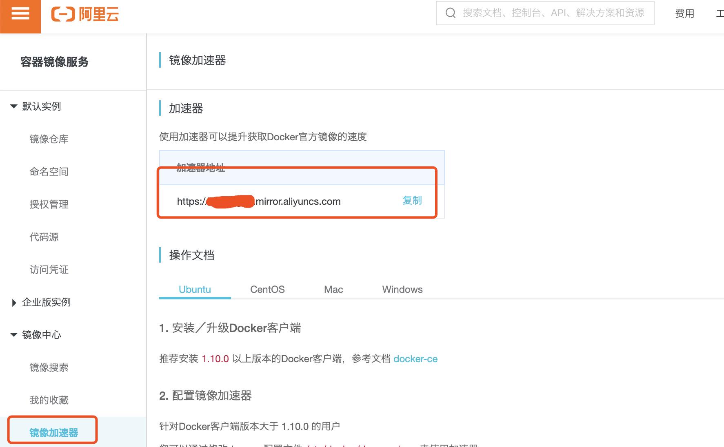Select the Ubuntu documentation tab
The width and height of the screenshot is (724, 447).
click(195, 290)
